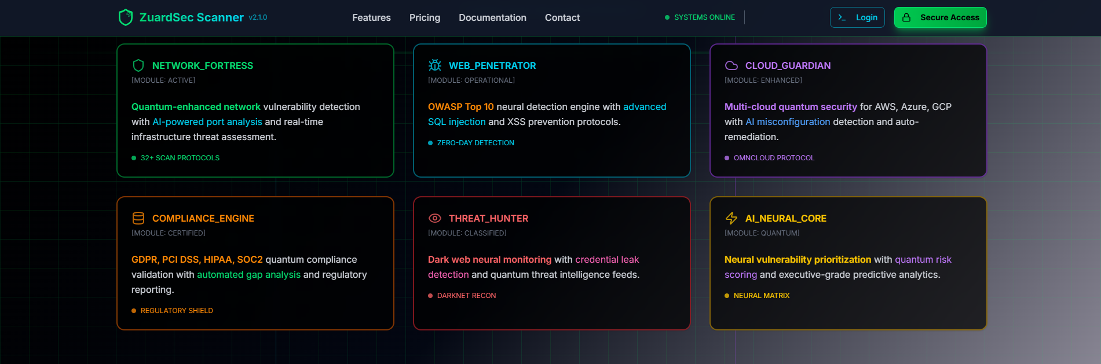Click the orange dot before REGULATORY SHIELD
Screen dimensions: 1101x364
pos(134,311)
